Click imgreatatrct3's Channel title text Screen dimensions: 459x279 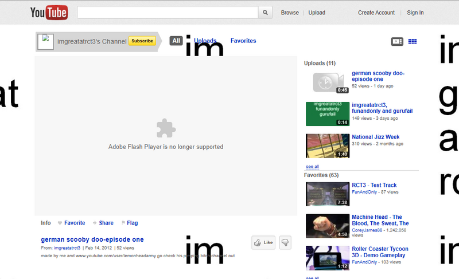tap(92, 41)
